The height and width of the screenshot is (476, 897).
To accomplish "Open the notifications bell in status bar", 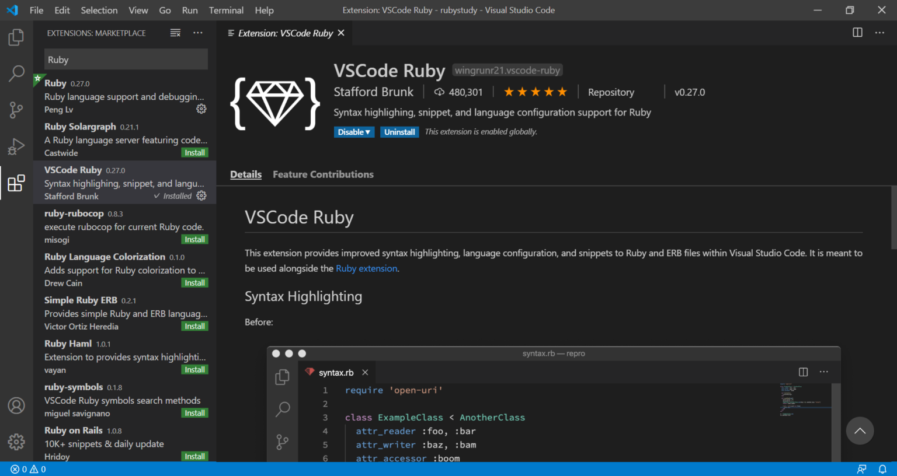I will click(882, 469).
